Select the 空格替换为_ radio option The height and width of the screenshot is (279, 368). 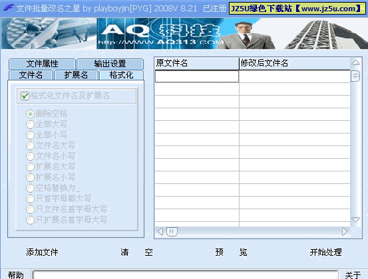(x=30, y=188)
